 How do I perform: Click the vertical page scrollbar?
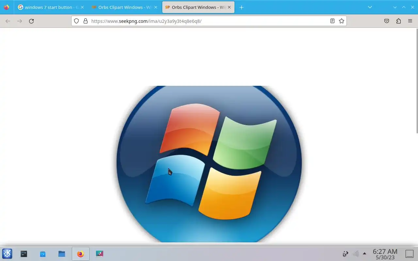pos(417,81)
